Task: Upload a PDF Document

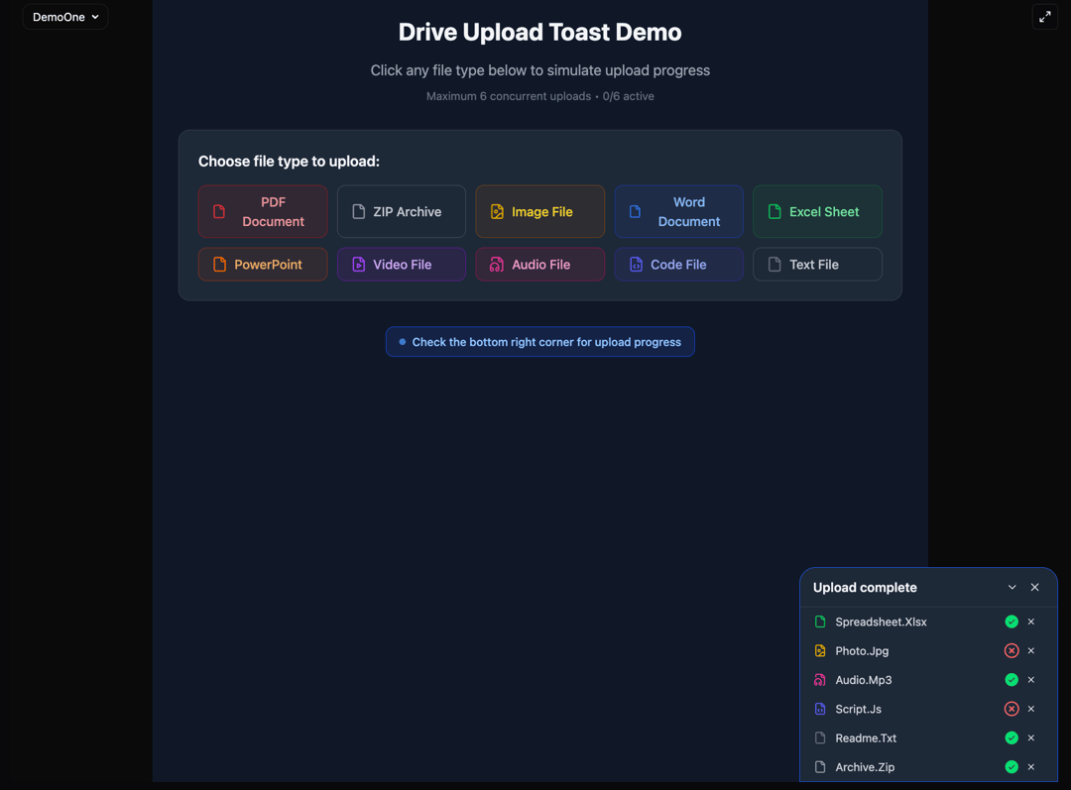Action: (x=263, y=212)
